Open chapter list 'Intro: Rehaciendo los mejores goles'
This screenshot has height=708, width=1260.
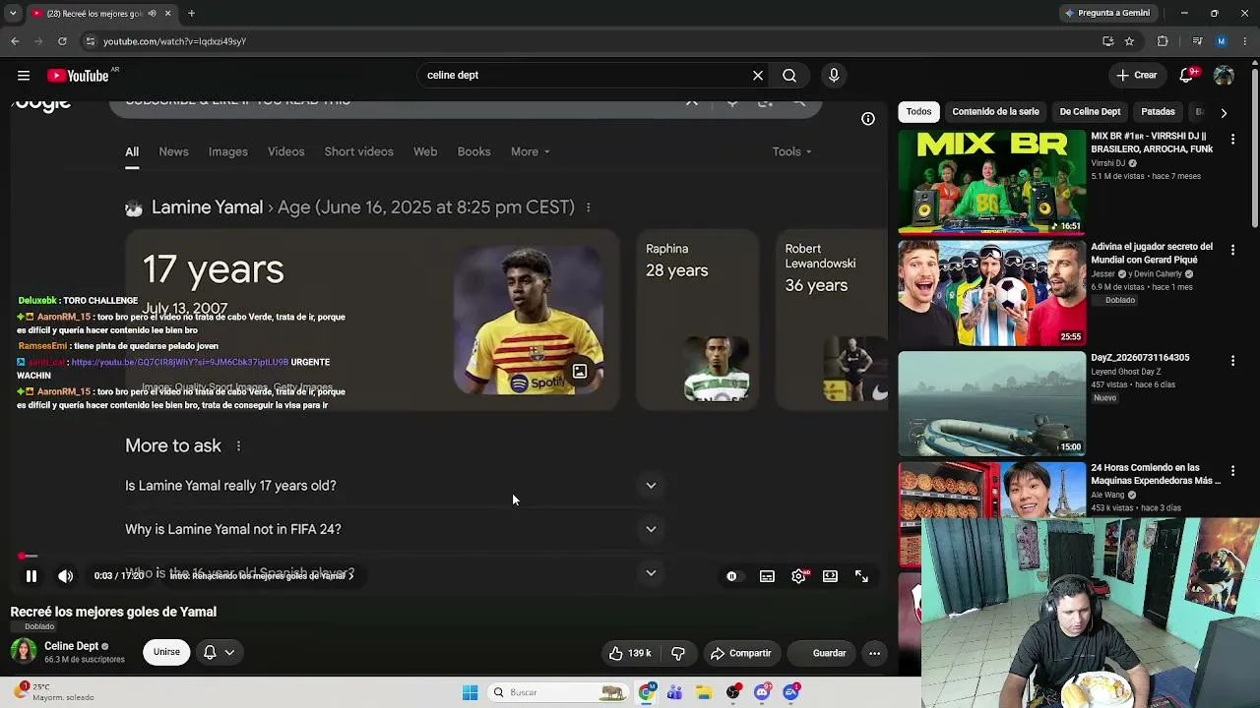point(262,576)
